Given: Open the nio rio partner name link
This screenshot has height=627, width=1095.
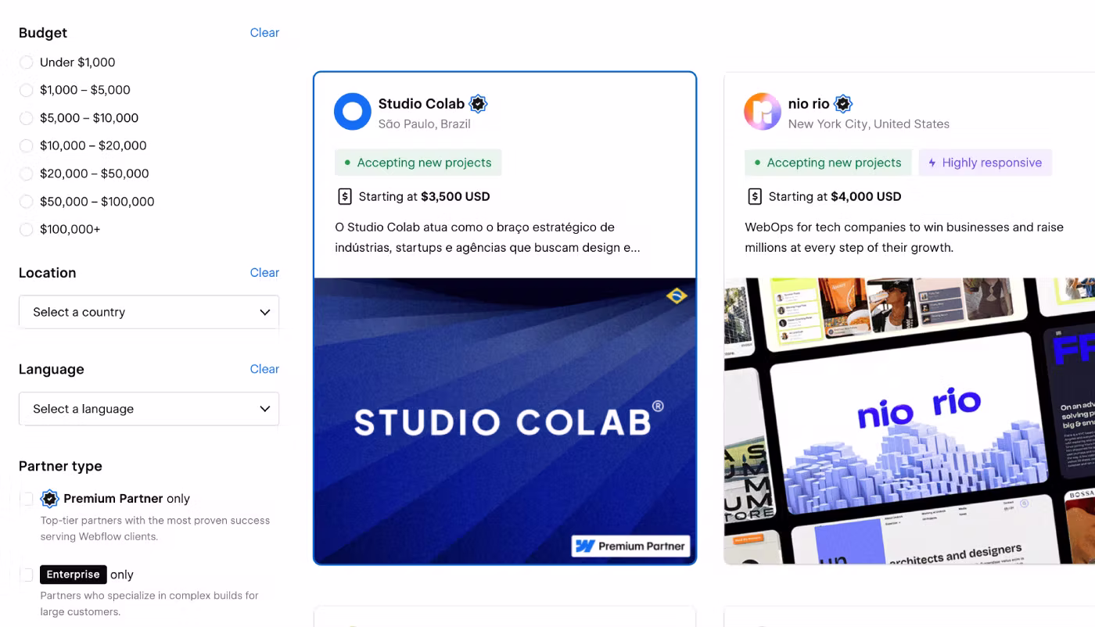Looking at the screenshot, I should [809, 104].
